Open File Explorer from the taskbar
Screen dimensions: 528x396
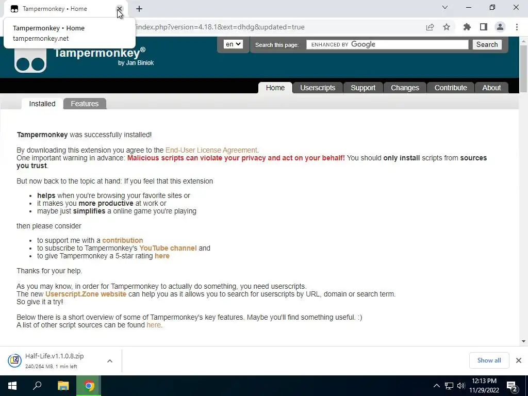[x=63, y=386]
